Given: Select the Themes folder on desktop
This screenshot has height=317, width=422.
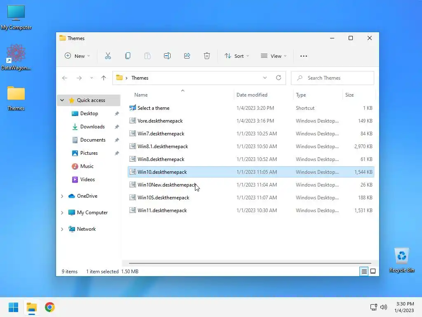Looking at the screenshot, I should pyautogui.click(x=16, y=98).
